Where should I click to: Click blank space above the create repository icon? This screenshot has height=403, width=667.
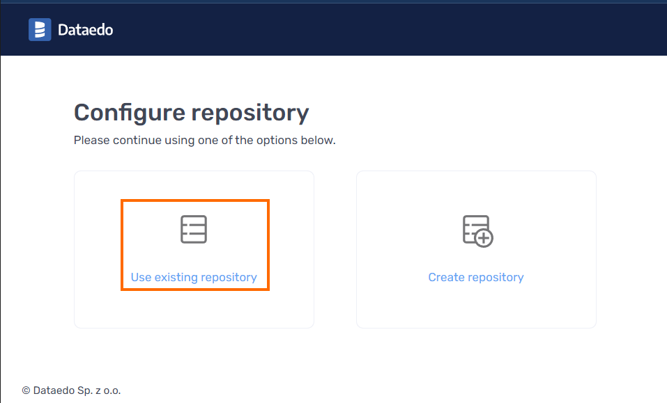(x=477, y=191)
